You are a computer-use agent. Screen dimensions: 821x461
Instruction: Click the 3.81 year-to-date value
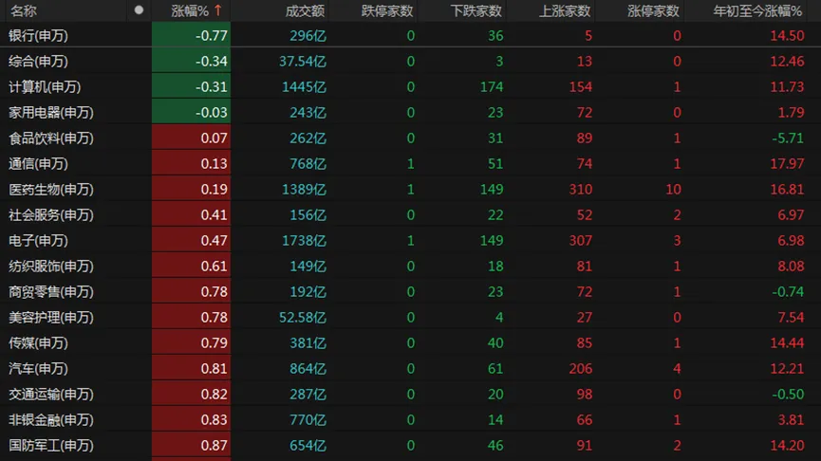tap(791, 420)
